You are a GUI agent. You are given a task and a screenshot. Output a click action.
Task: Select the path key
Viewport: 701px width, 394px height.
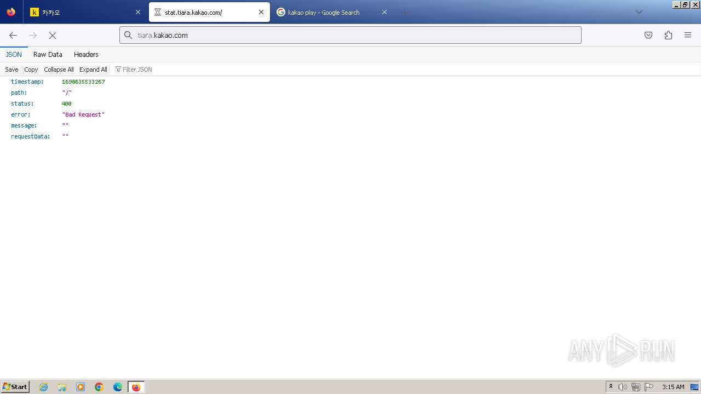pos(19,92)
